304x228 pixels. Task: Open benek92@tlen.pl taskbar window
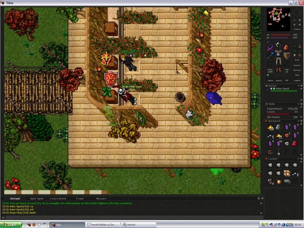[103, 225]
